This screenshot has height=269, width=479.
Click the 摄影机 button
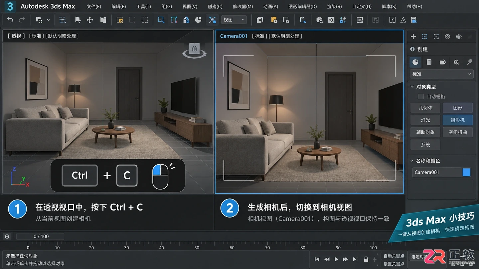[x=458, y=120]
